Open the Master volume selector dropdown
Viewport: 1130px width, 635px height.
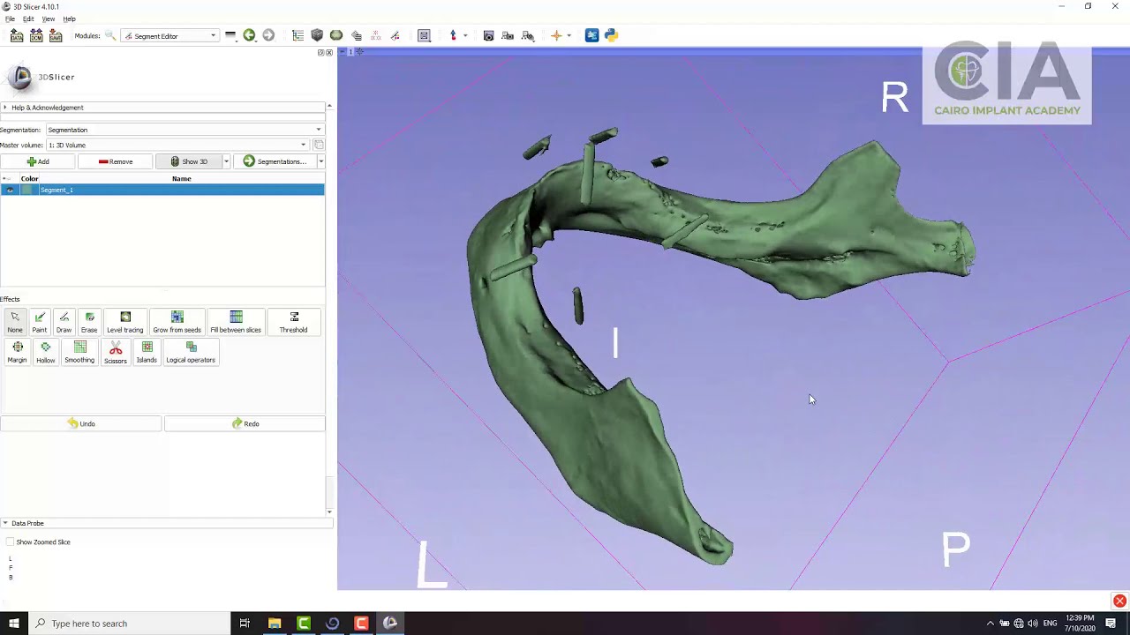coord(177,145)
